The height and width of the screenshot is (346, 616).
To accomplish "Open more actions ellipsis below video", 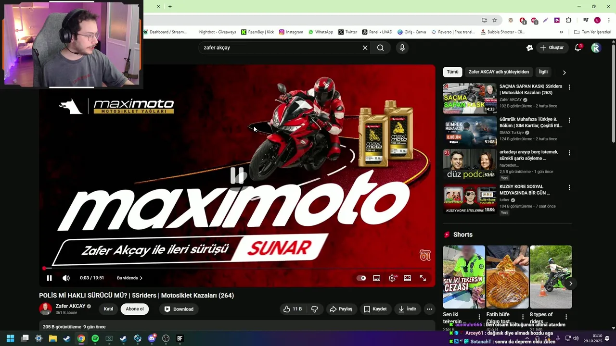I will coord(429,309).
